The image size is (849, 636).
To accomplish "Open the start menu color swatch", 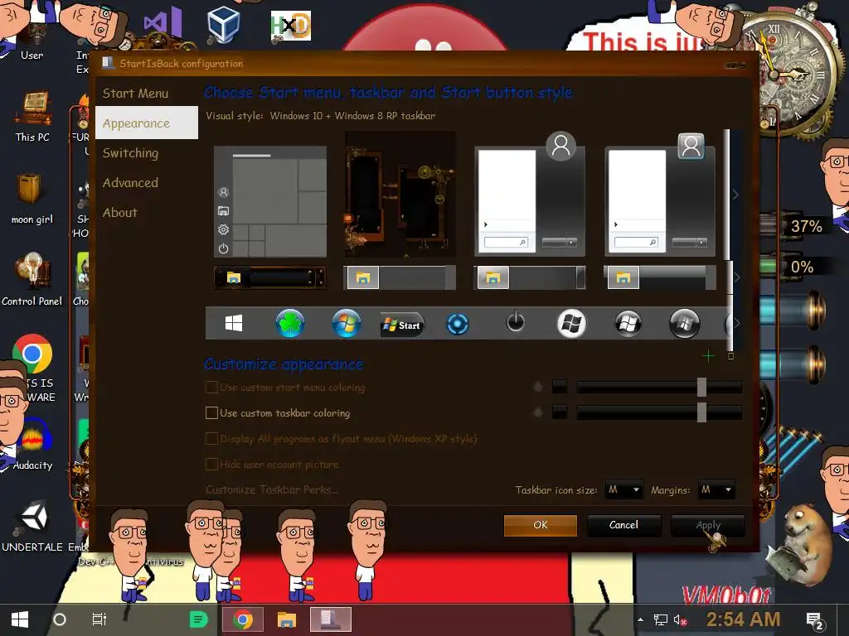I will [560, 387].
